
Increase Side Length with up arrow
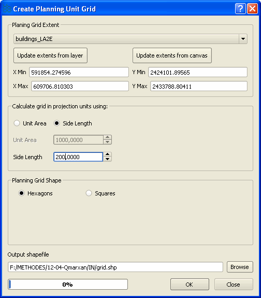pos(107,154)
